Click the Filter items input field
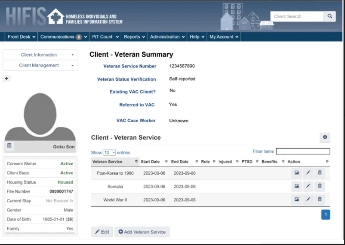The height and width of the screenshot is (245, 345). [303, 151]
